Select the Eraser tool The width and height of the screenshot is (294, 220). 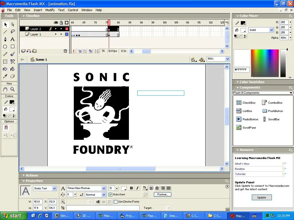tap(13, 76)
